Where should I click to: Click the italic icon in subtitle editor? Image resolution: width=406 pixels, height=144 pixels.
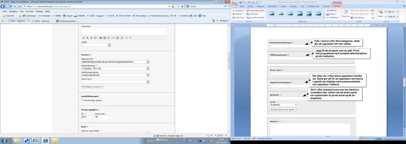pyautogui.click(x=83, y=38)
